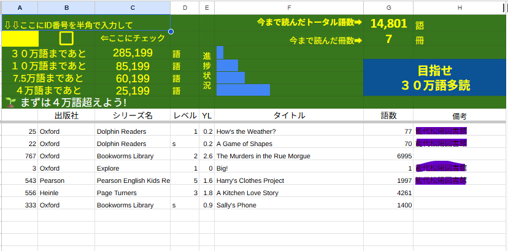
Task: Click the shortest blue progress bar
Action: point(220,53)
